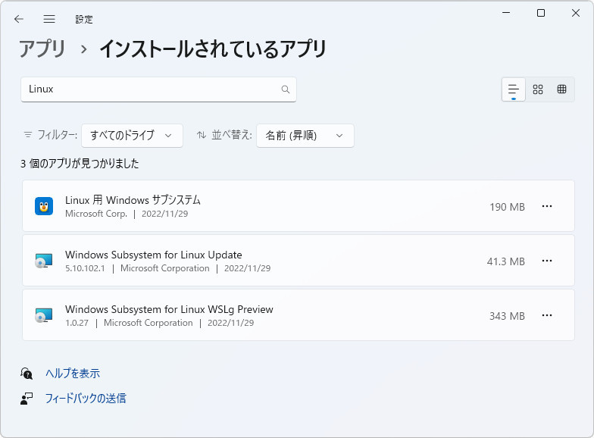This screenshot has width=594, height=438.
Task: Open the フィードバックの送信 link
Action: click(x=86, y=399)
